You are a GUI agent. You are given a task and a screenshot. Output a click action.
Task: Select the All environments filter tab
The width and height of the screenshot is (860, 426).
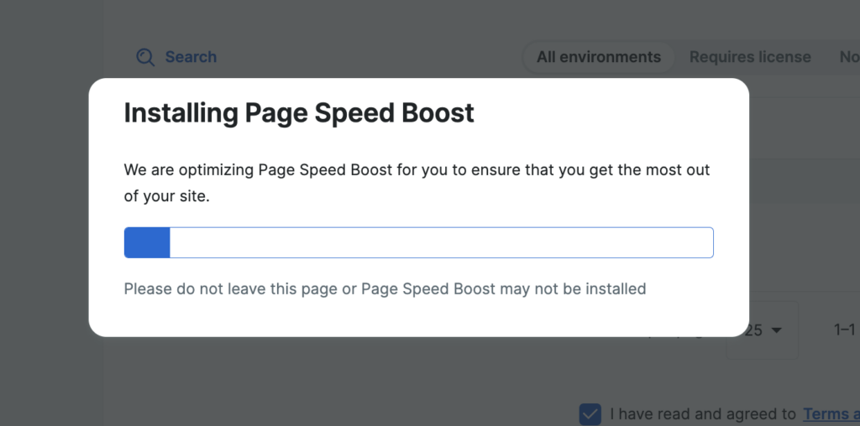pyautogui.click(x=598, y=57)
